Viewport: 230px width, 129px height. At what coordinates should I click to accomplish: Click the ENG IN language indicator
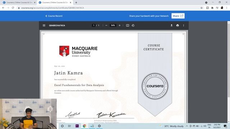[209, 126]
